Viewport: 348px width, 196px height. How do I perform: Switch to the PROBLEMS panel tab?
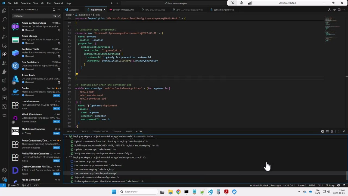[x=72, y=131]
